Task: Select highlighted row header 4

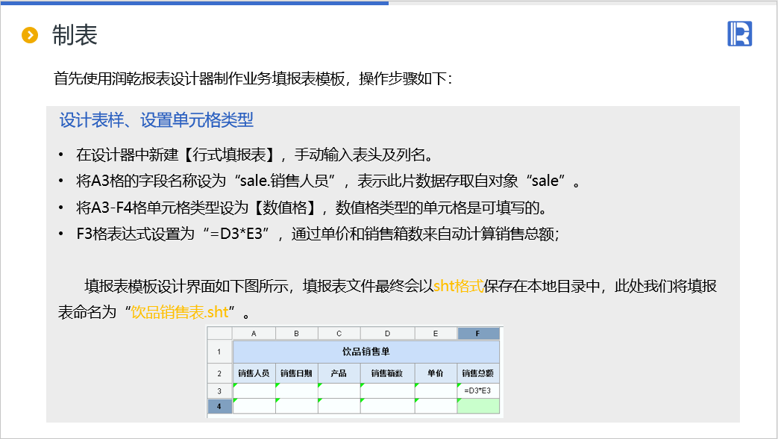Action: pyautogui.click(x=219, y=406)
